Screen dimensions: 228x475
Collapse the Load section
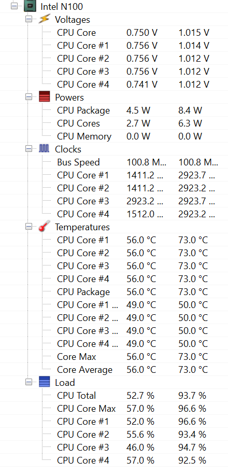(x=29, y=382)
